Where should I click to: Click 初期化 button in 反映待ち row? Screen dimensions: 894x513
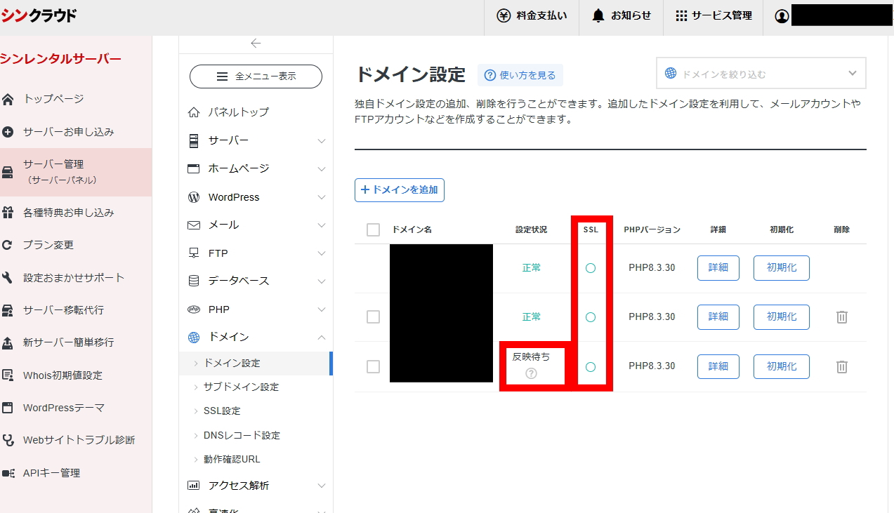[782, 366]
